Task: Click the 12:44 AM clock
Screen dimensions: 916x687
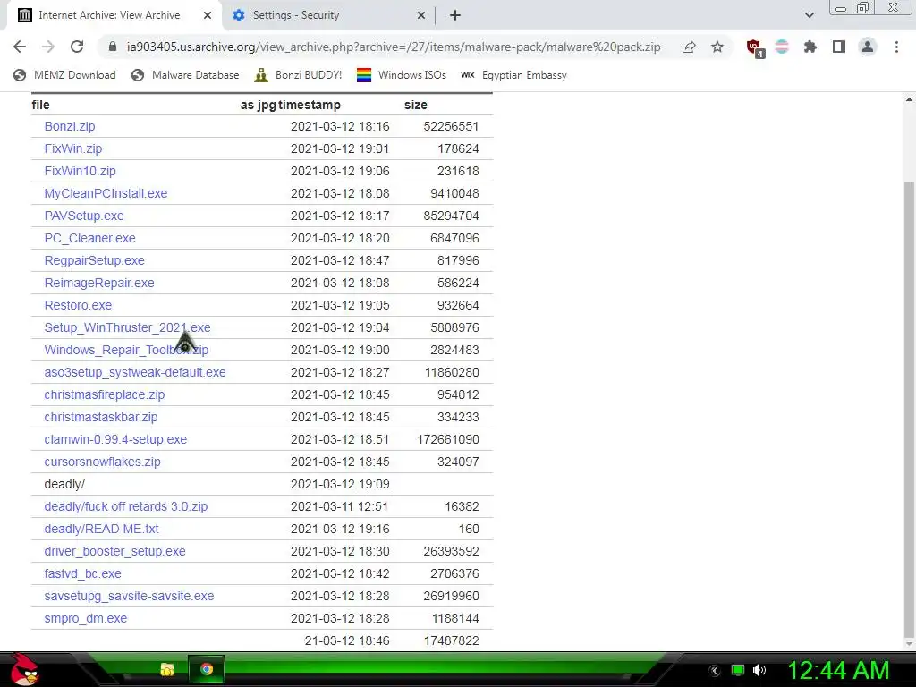Action: tap(839, 670)
